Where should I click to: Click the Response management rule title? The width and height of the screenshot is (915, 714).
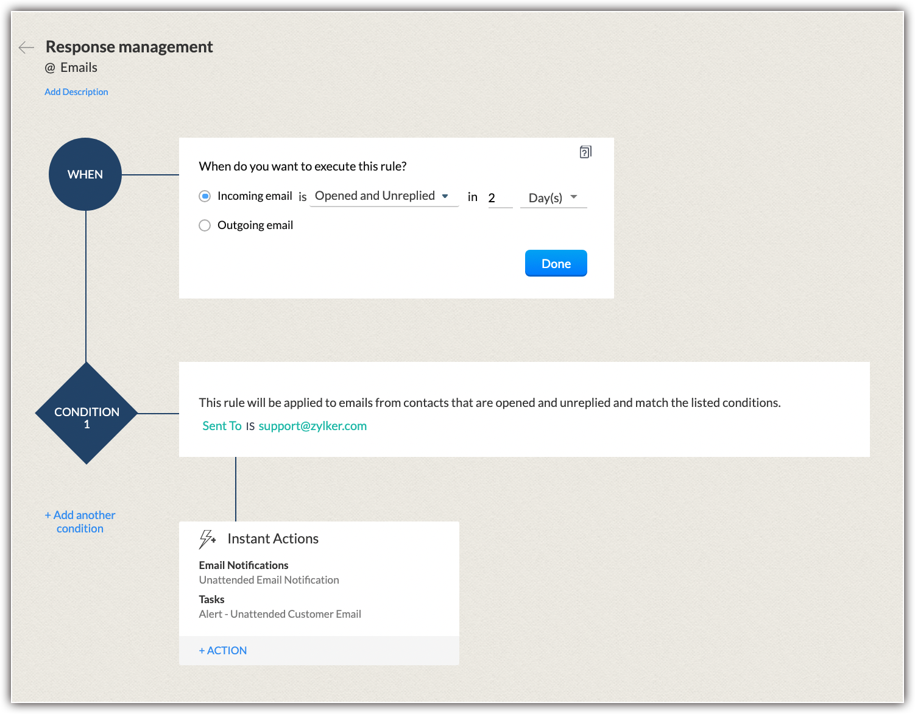tap(129, 47)
